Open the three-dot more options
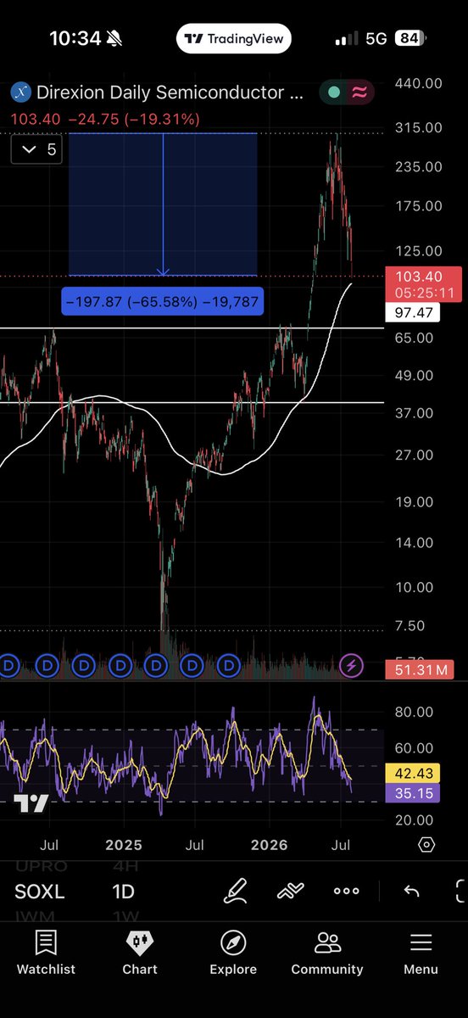 (346, 891)
